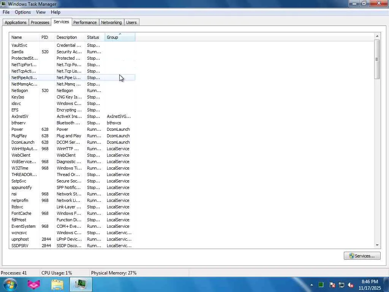Sort by the PID column header

[47, 37]
